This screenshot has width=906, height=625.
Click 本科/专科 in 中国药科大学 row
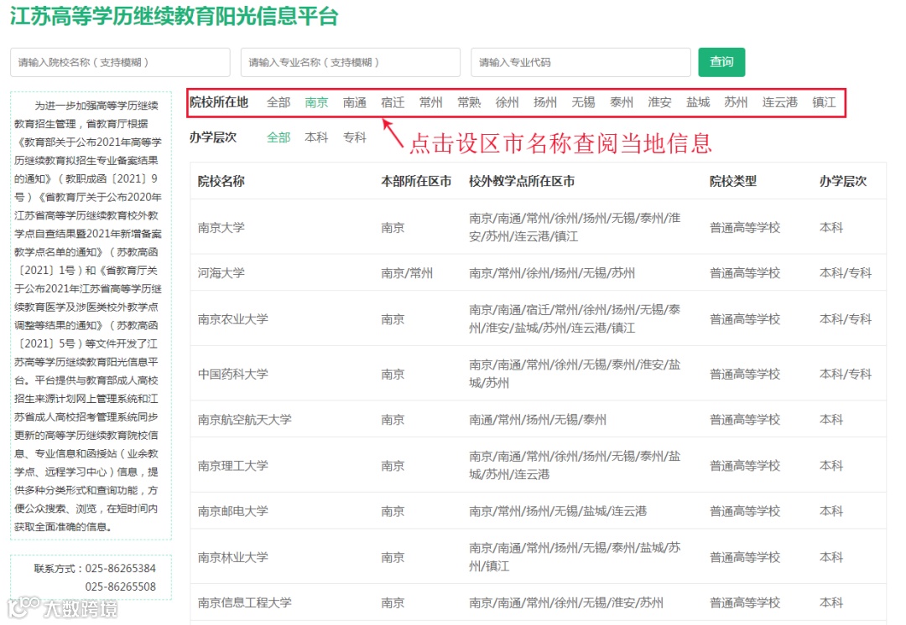coord(846,374)
